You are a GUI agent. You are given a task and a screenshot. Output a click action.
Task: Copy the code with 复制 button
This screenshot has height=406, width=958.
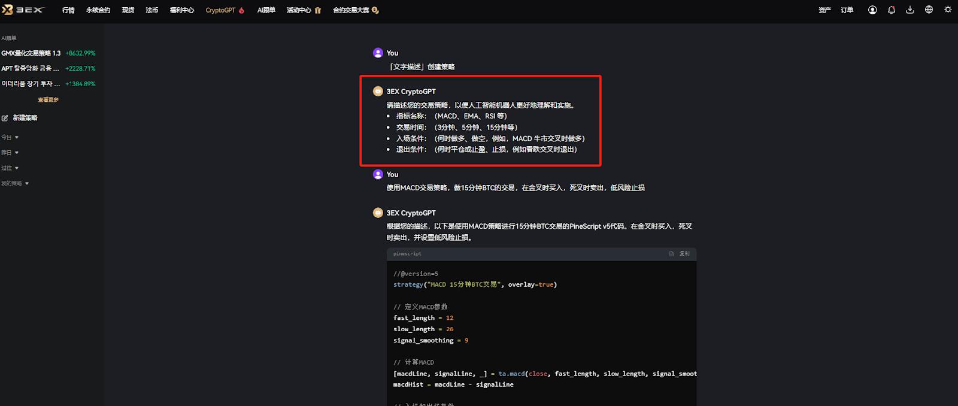pyautogui.click(x=684, y=254)
